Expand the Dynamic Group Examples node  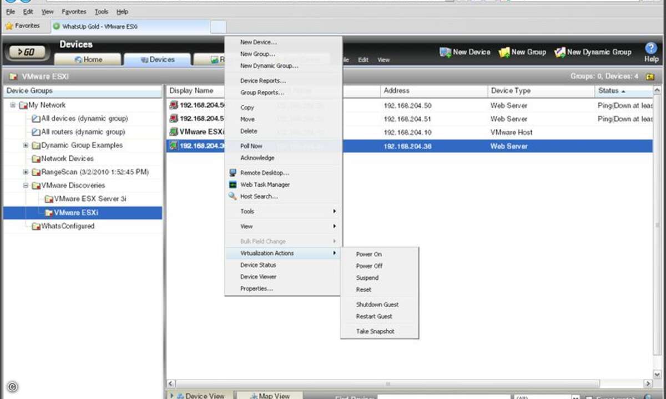pos(26,145)
